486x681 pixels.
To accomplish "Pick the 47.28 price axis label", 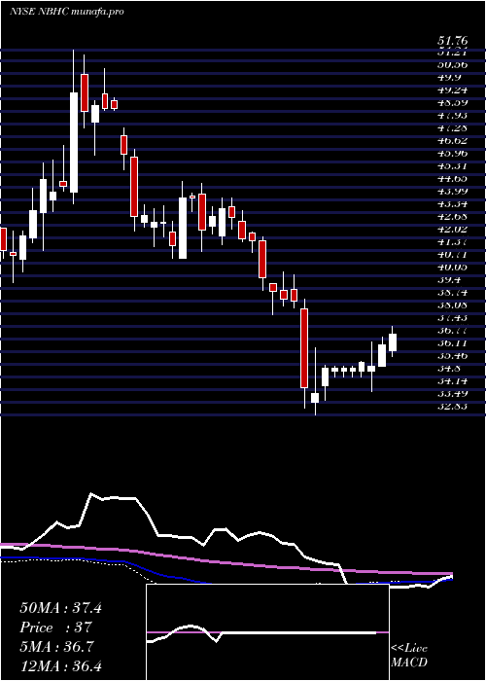I will 453,127.
